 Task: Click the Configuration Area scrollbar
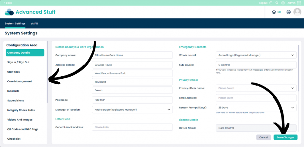(47, 72)
